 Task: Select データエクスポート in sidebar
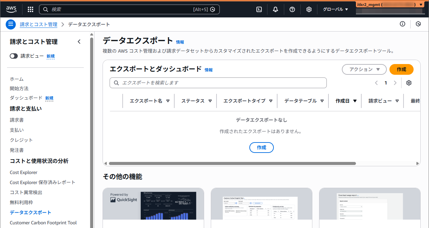click(30, 213)
